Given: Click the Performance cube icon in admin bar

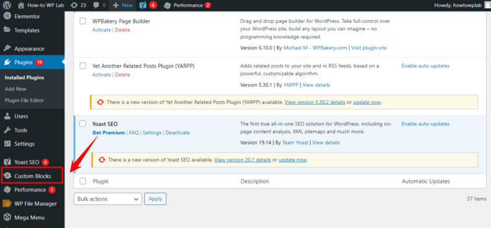Looking at the screenshot, I should [x=168, y=6].
